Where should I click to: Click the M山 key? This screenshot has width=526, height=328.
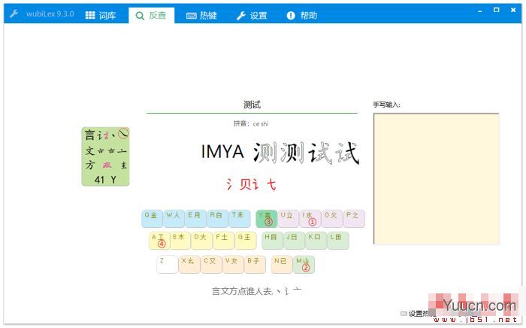coord(304,264)
